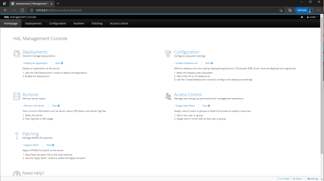Go forward with browser forward arrow
The width and height of the screenshot is (324, 181).
pyautogui.click(x=14, y=10)
